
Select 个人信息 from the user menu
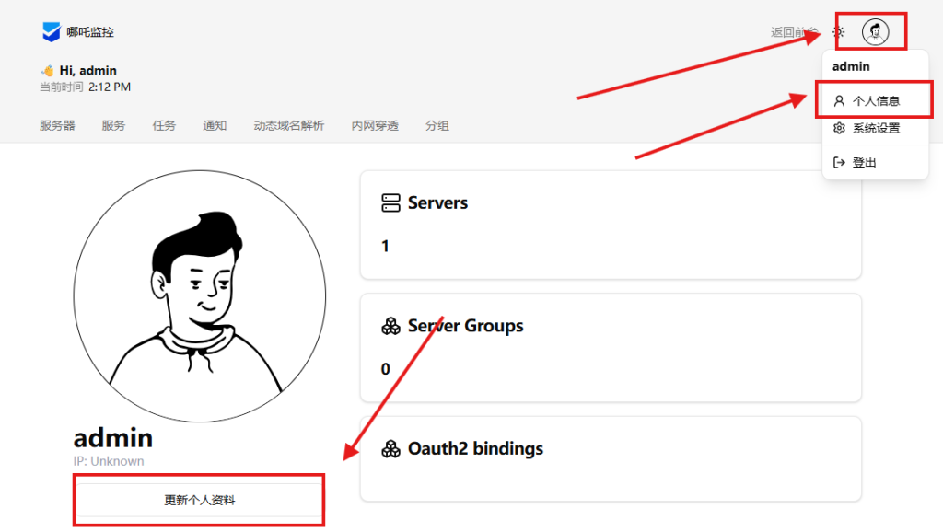coord(875,101)
